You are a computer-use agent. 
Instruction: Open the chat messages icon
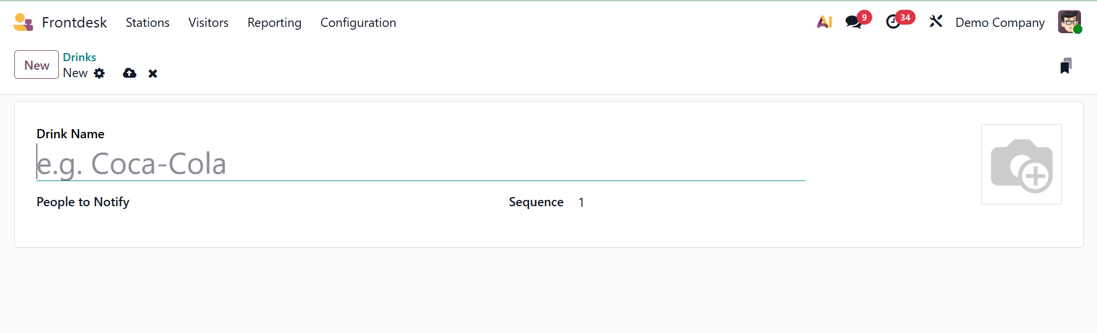(x=853, y=22)
